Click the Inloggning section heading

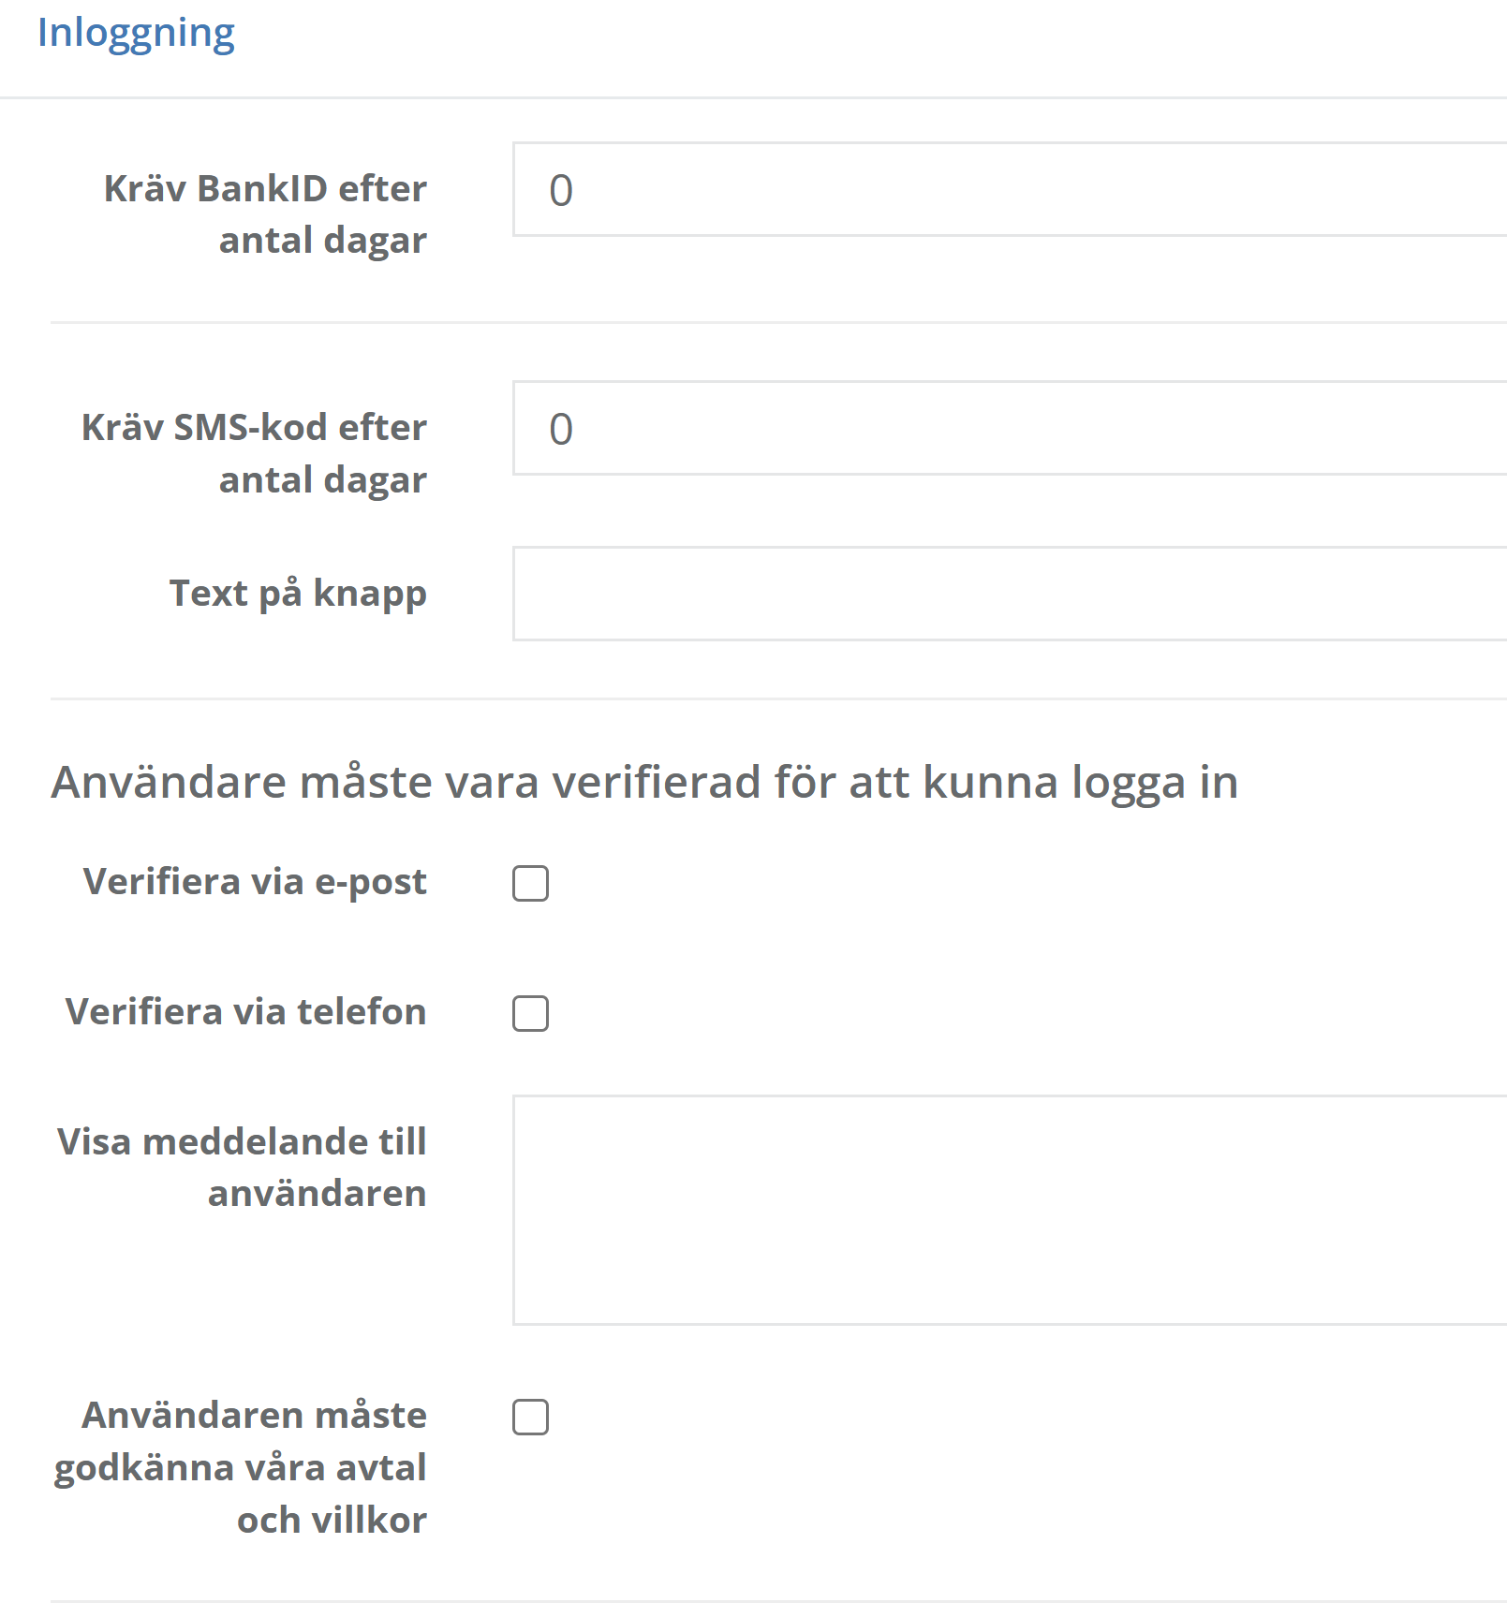pos(136,33)
